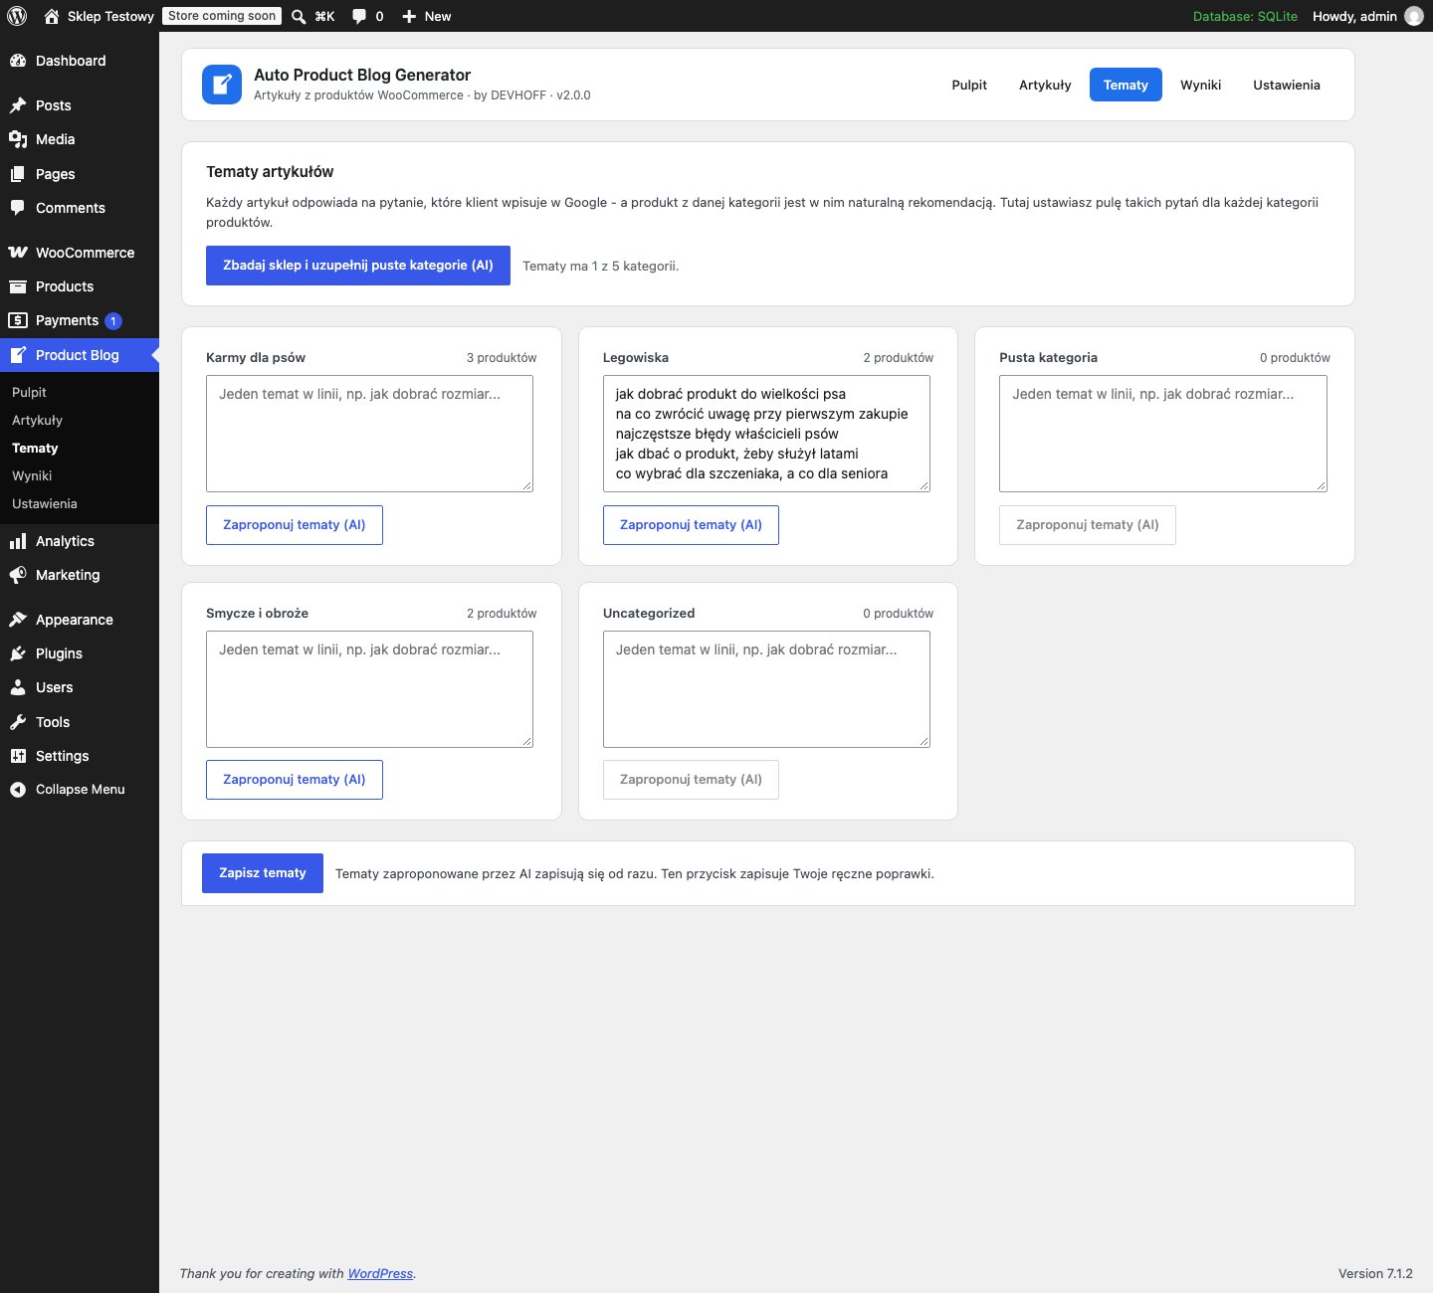Click the WordPress logo icon
This screenshot has height=1293, width=1433.
tap(17, 16)
